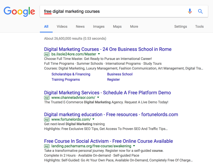Expand dropdown arrow beside bs.ilsole24ore.com/Master
The width and height of the screenshot is (213, 167).
[99, 54]
